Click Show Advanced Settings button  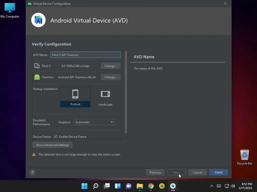tap(52, 145)
